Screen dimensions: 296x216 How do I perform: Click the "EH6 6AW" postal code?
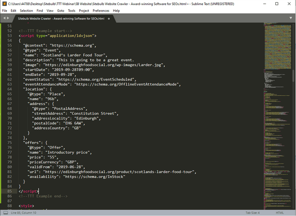click(x=73, y=123)
